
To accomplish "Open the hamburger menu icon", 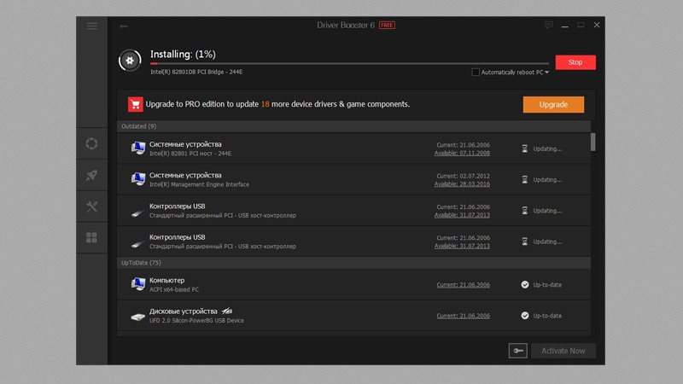I will pyautogui.click(x=92, y=26).
